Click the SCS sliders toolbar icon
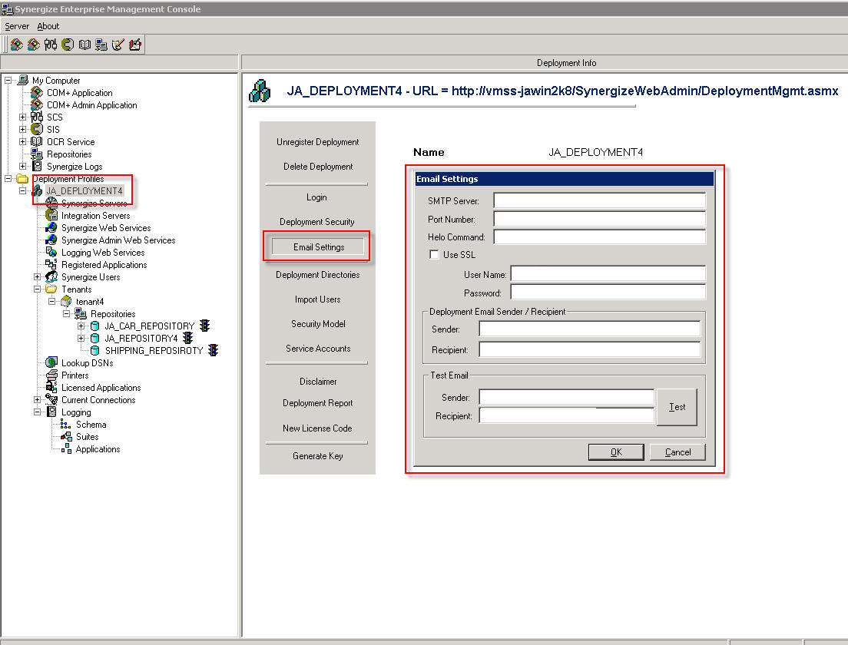 50,45
